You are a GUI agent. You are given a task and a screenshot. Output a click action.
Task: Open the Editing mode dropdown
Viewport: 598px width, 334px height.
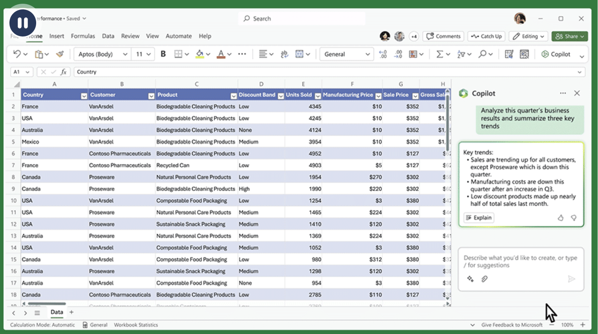pos(528,36)
